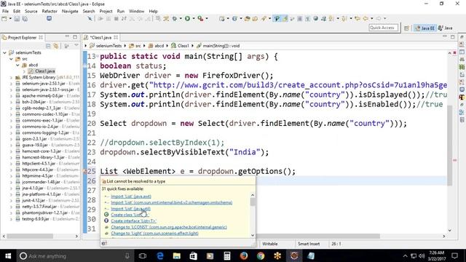Image resolution: width=466 pixels, height=262 pixels.
Task: Collapse the seleniumTests project node
Action: point(5,52)
